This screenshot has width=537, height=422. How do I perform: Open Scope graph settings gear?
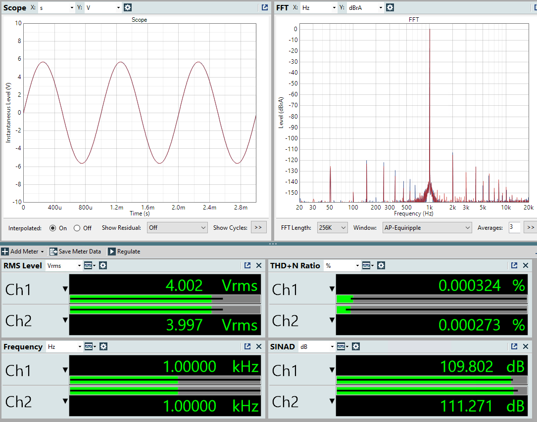pos(128,7)
